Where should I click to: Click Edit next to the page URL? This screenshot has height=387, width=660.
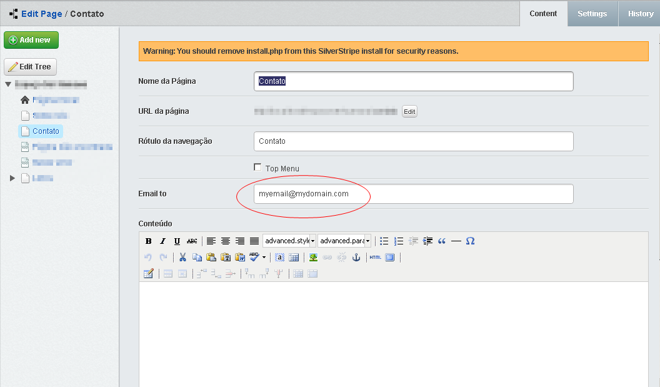pos(409,111)
